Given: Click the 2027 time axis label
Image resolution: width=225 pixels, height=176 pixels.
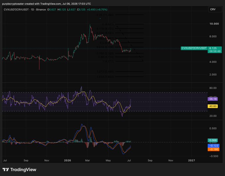Looking at the screenshot, I should (x=192, y=160).
